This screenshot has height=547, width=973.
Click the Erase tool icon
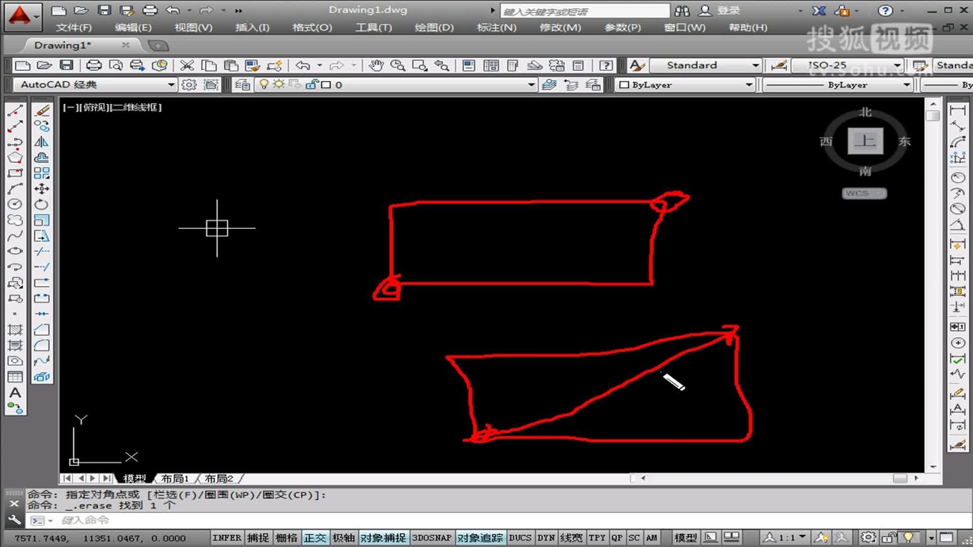coord(42,111)
